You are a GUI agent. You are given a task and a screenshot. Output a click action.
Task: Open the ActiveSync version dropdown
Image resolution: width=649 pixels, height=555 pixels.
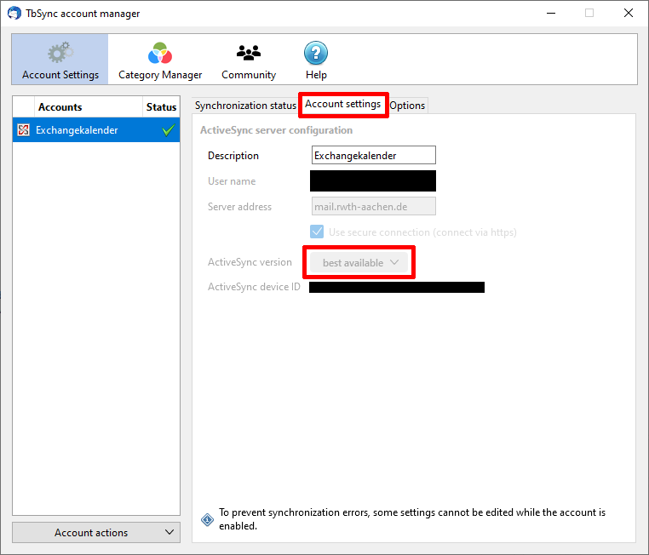tap(359, 263)
